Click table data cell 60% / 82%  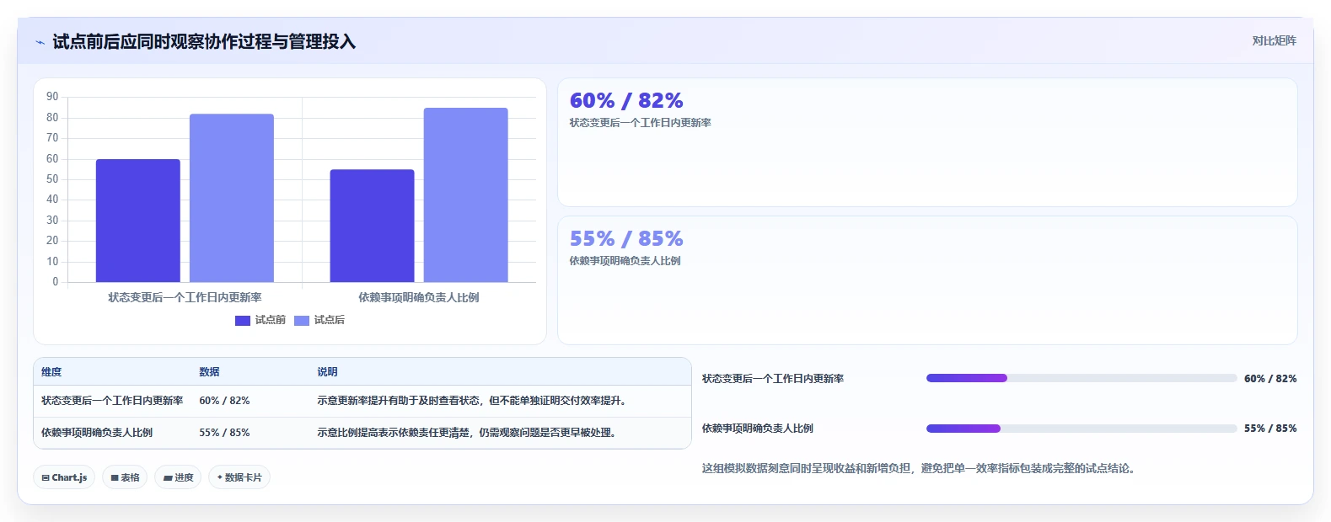tap(224, 401)
